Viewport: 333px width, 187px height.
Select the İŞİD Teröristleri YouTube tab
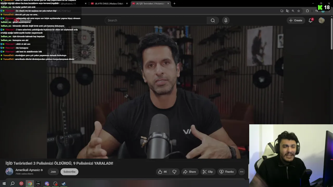150,4
